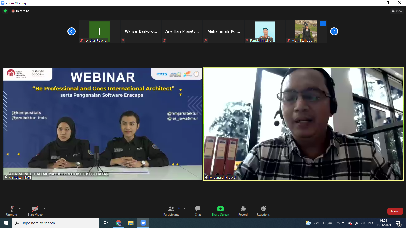Viewport: 406px width, 228px height.
Task: Click the blue more options button on Moh. Iftahud thumbnail
Action: pyautogui.click(x=323, y=24)
